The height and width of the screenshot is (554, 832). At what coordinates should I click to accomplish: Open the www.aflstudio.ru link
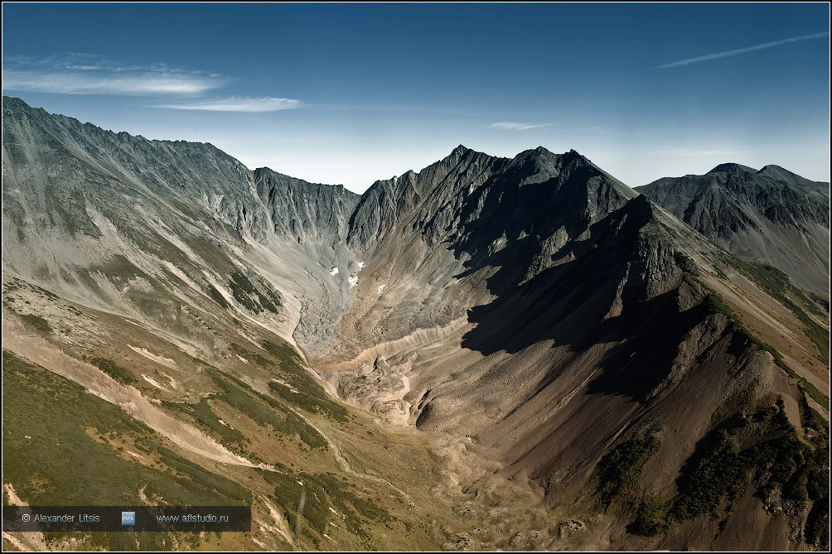coord(191,518)
